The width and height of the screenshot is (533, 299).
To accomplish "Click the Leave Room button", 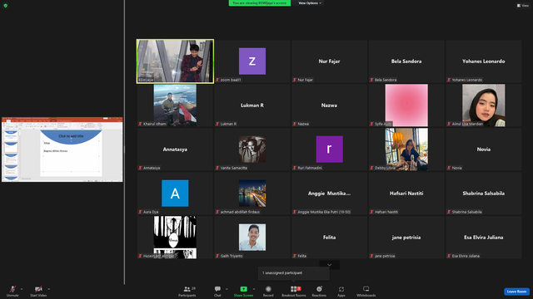I will point(516,292).
